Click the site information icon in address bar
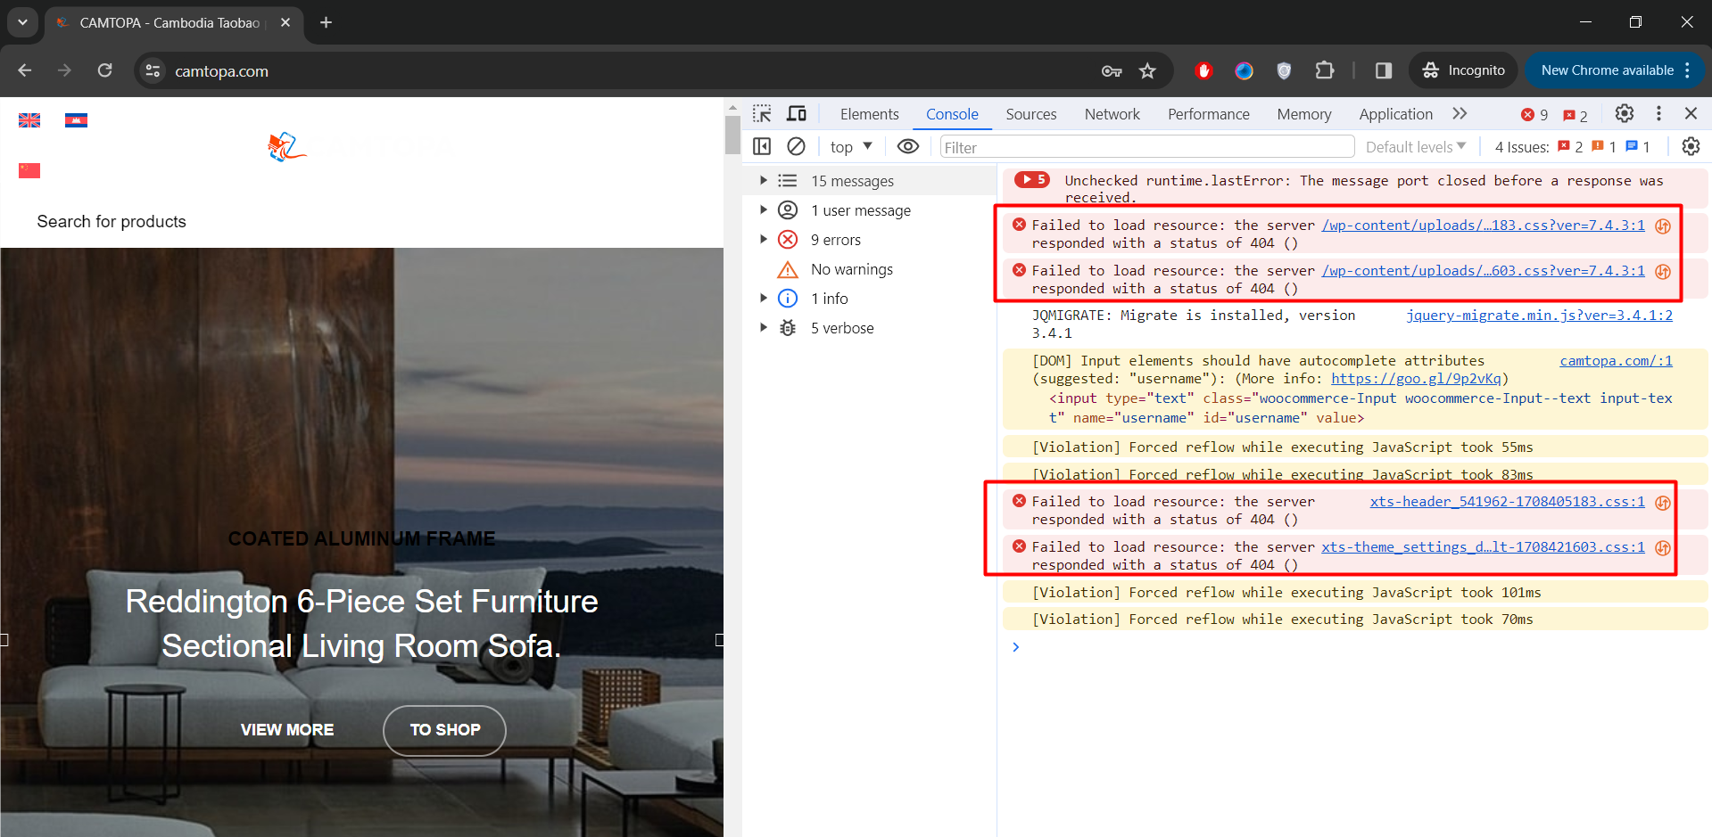Viewport: 1712px width, 837px height. point(153,70)
